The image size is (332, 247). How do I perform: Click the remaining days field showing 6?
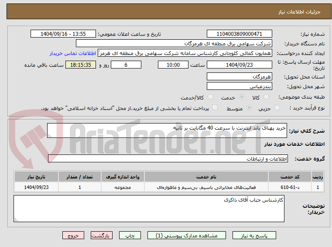pyautogui.click(x=126, y=65)
